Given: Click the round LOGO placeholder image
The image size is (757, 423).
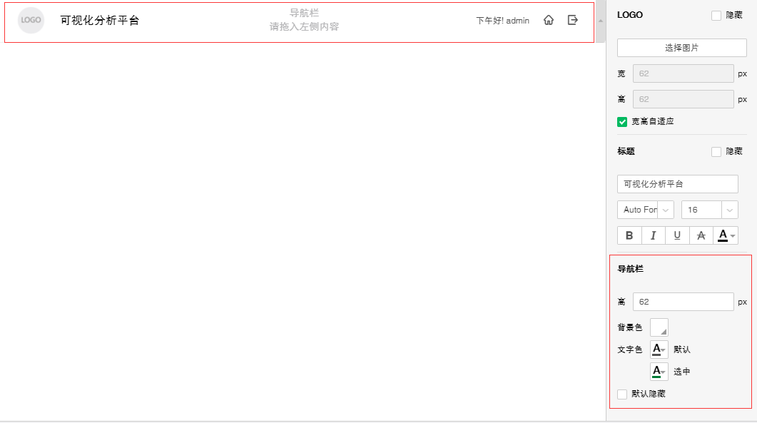Looking at the screenshot, I should [31, 20].
